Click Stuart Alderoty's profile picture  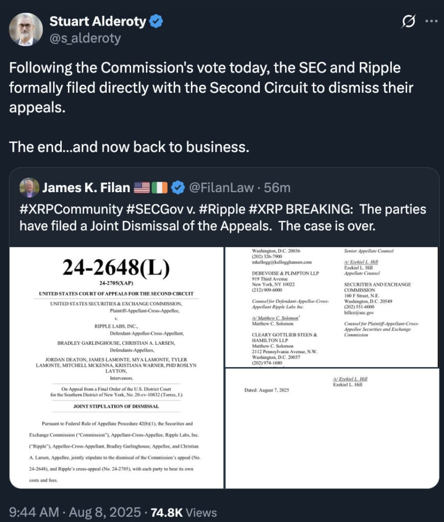coord(27,29)
